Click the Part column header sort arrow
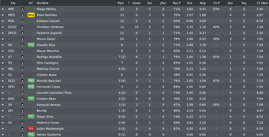The height and width of the screenshot is (137, 269). click(129, 3)
